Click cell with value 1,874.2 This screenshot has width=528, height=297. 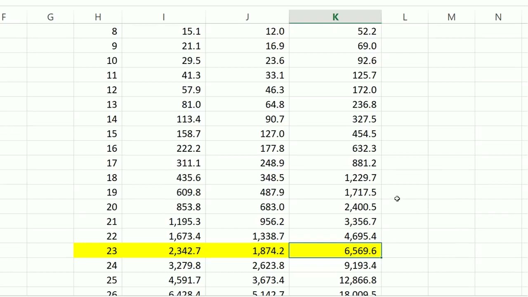point(247,251)
